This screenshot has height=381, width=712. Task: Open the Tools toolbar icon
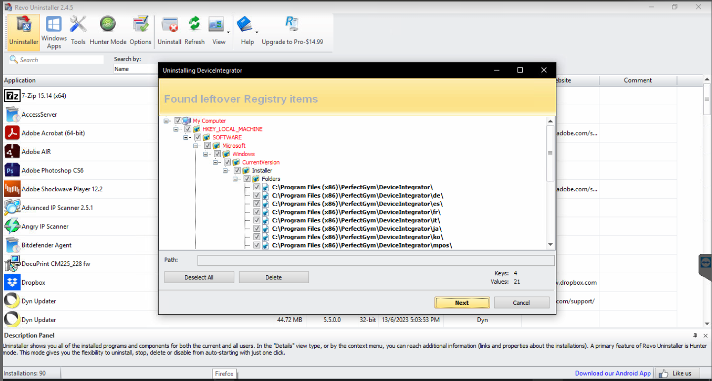tap(78, 25)
